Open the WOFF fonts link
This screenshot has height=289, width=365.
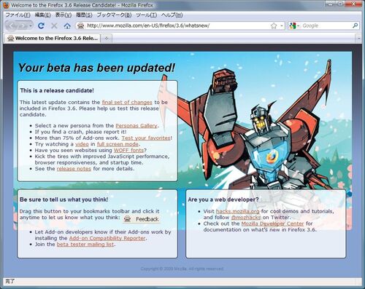[x=128, y=151]
